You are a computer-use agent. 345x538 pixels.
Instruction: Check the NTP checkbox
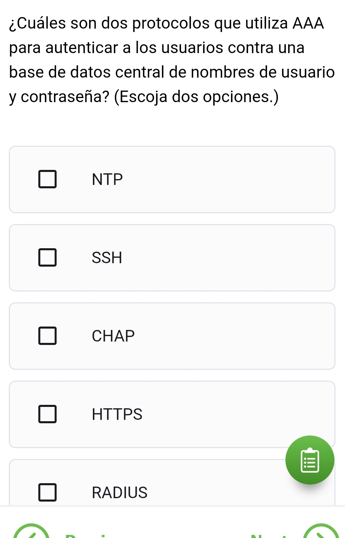point(47,179)
